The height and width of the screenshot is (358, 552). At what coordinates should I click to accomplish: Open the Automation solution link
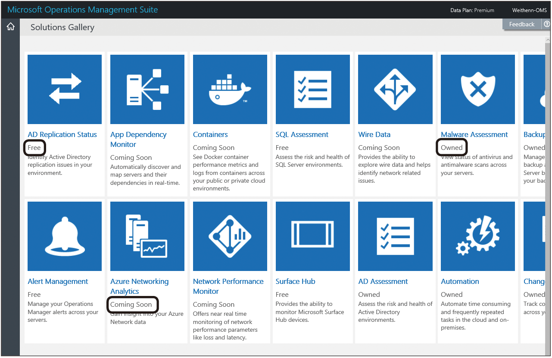coord(460,281)
